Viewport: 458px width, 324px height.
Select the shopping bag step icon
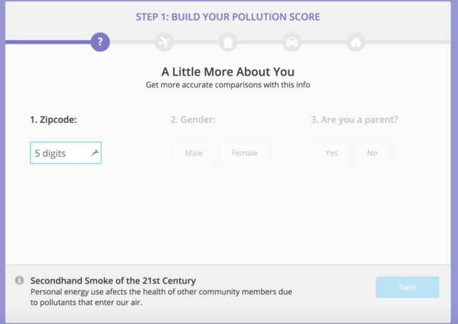pyautogui.click(x=228, y=42)
